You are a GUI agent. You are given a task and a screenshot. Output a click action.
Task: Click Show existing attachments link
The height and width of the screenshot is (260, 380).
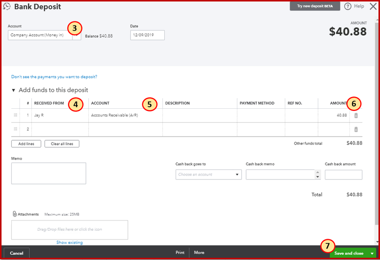tap(69, 243)
